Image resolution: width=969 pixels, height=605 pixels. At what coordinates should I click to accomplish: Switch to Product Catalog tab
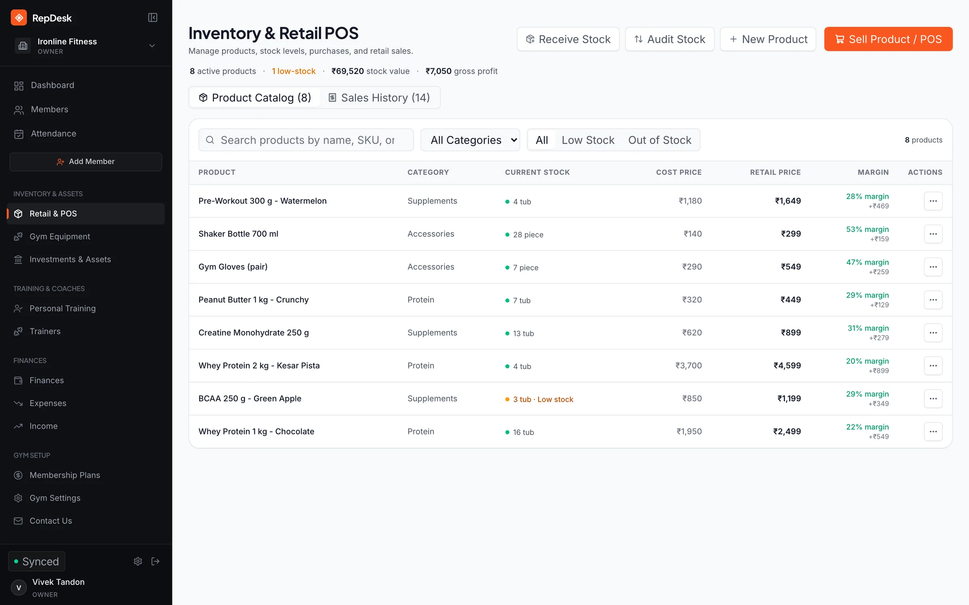[x=255, y=98]
